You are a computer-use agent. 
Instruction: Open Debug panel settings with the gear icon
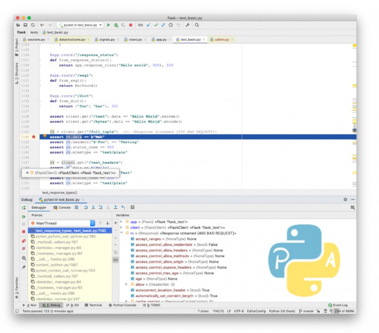(345, 200)
